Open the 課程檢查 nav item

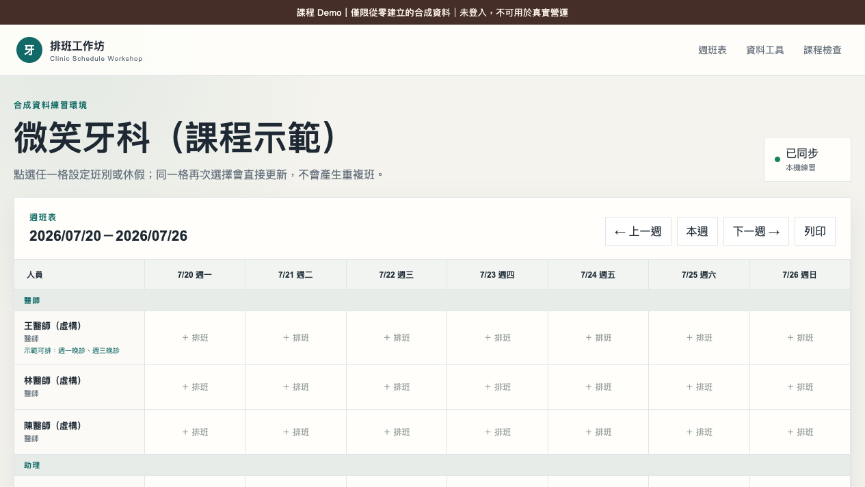pos(823,50)
